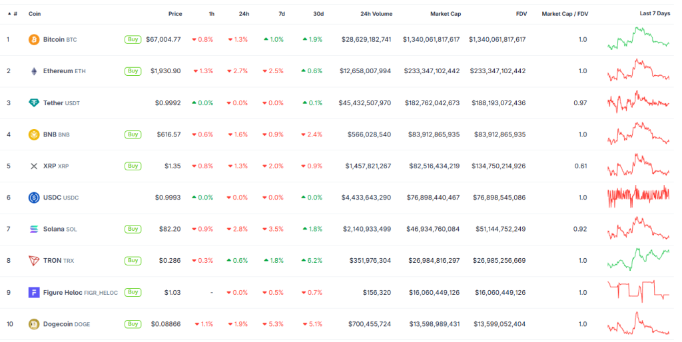682x342 pixels.
Task: Click the Ethereum diamond logo icon
Action: tap(34, 71)
